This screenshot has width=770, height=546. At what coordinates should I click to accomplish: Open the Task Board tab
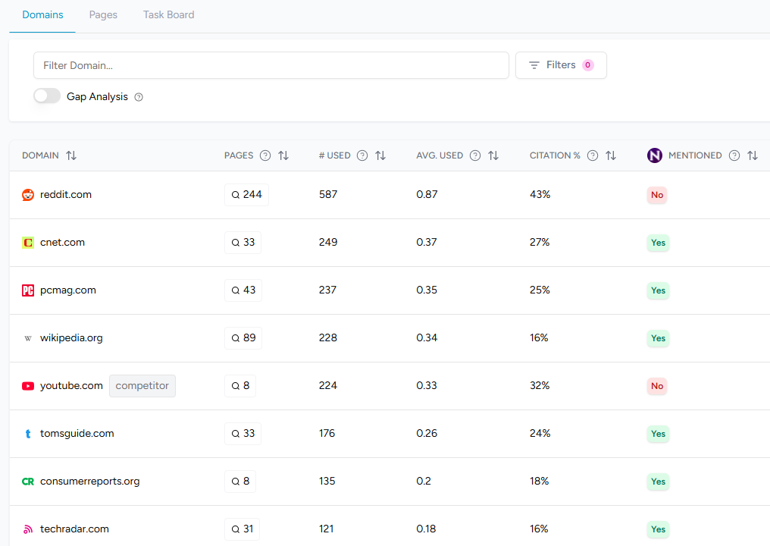[x=168, y=14]
